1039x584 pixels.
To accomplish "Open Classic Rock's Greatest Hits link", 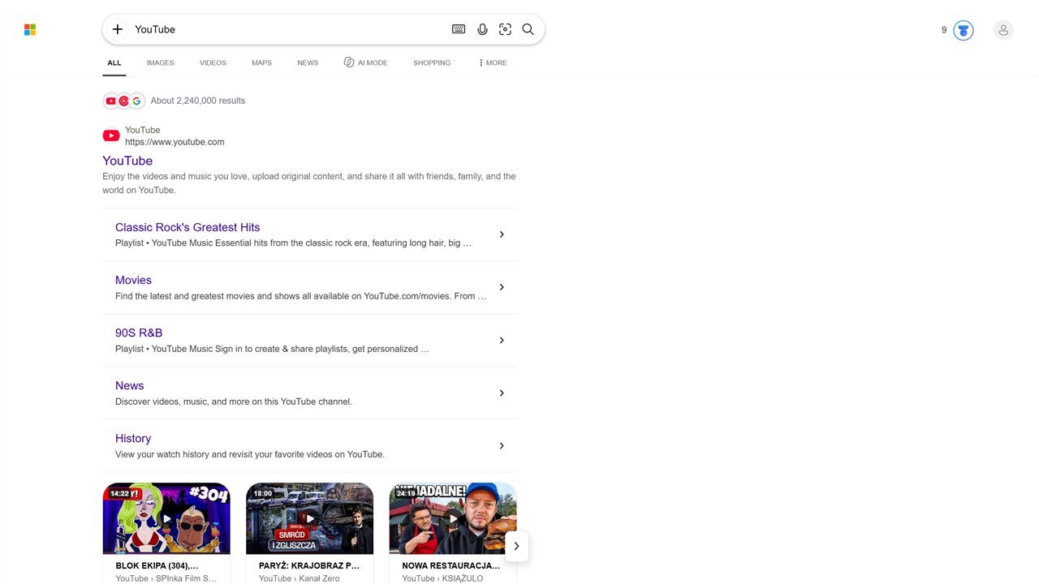I will [x=188, y=227].
